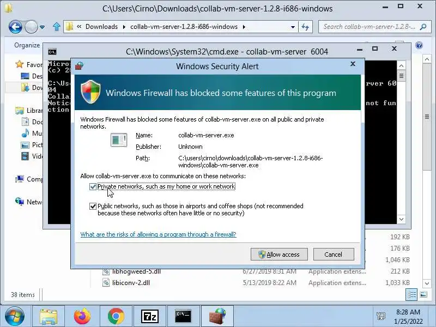The width and height of the screenshot is (436, 327).
Task: Select the libiconv-2.dll file
Action: tap(131, 283)
